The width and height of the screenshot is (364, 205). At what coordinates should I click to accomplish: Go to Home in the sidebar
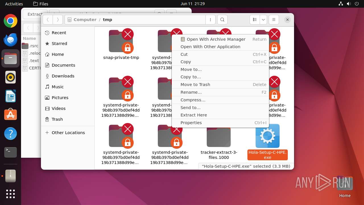pyautogui.click(x=68, y=54)
